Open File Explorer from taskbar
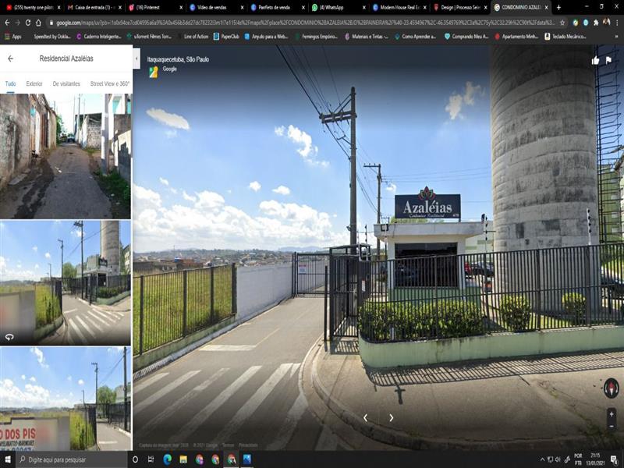Image resolution: width=624 pixels, height=468 pixels. pos(183,459)
